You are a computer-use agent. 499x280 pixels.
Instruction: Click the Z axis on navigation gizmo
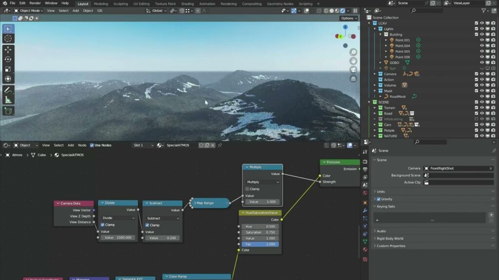(345, 27)
